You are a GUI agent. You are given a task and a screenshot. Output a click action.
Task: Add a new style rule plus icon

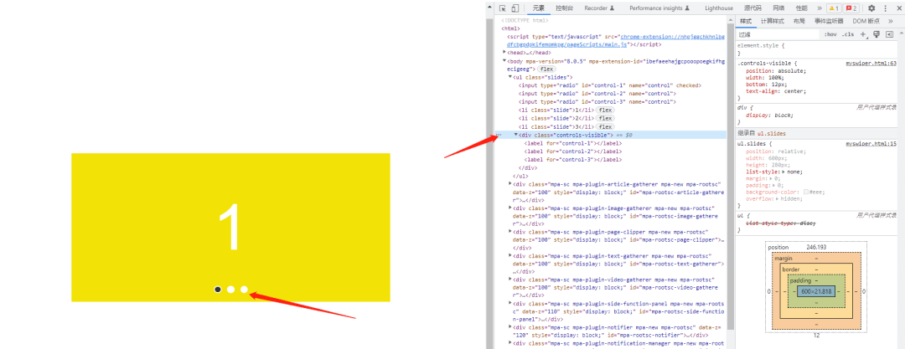pos(863,34)
